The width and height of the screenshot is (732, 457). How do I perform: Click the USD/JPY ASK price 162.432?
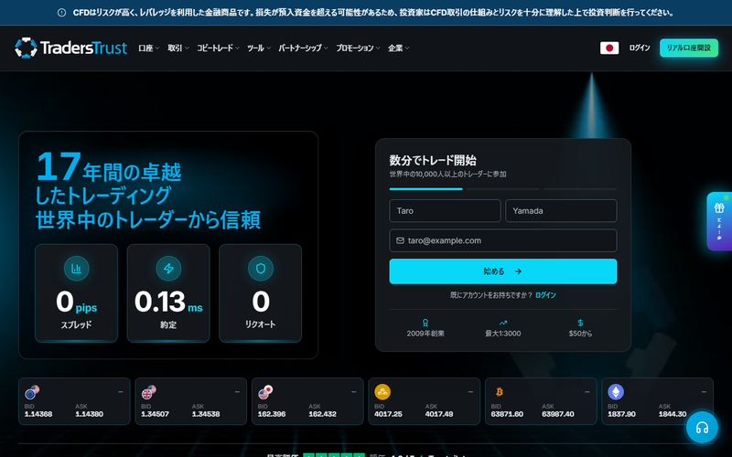pos(322,414)
